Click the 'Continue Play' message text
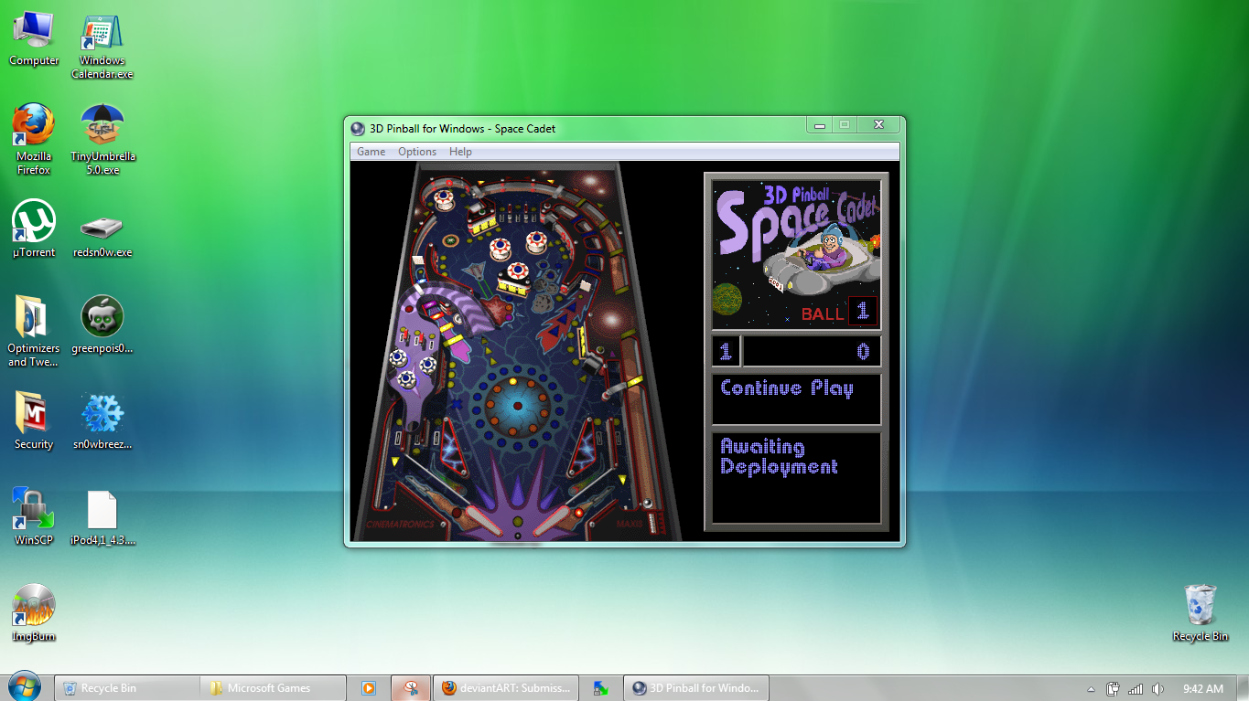This screenshot has height=701, width=1249. (x=787, y=388)
